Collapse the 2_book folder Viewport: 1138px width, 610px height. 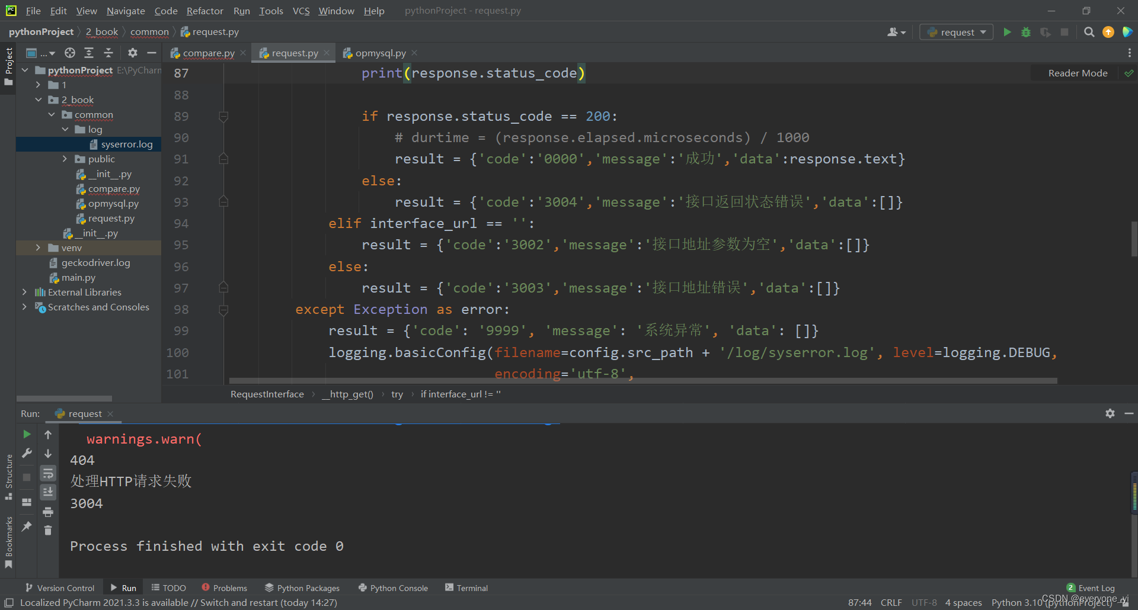(39, 99)
